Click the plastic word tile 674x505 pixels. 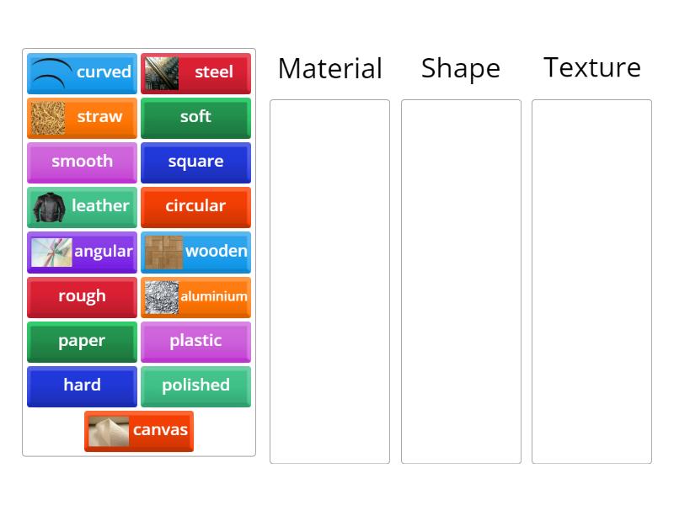[x=195, y=341]
